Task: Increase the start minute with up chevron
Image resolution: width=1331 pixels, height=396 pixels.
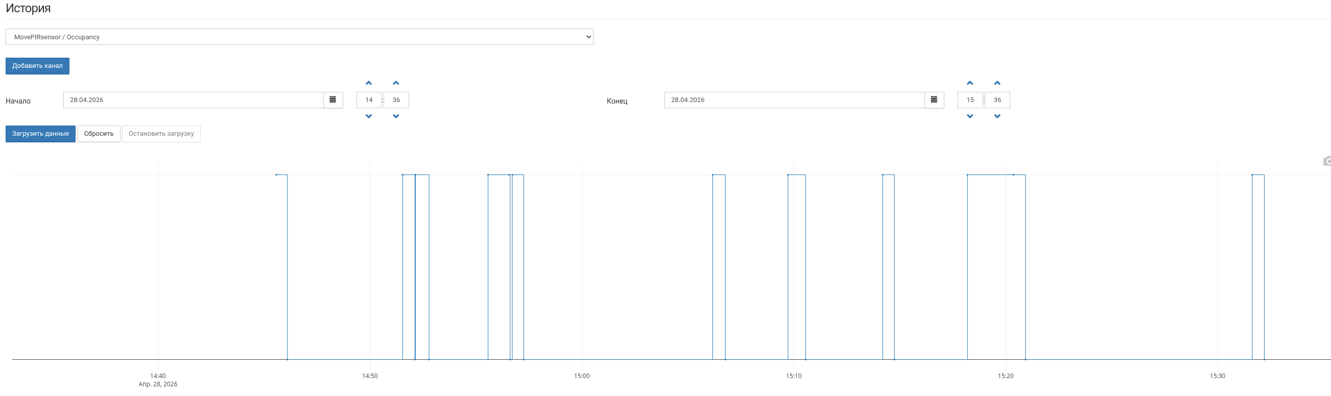Action: pos(396,83)
